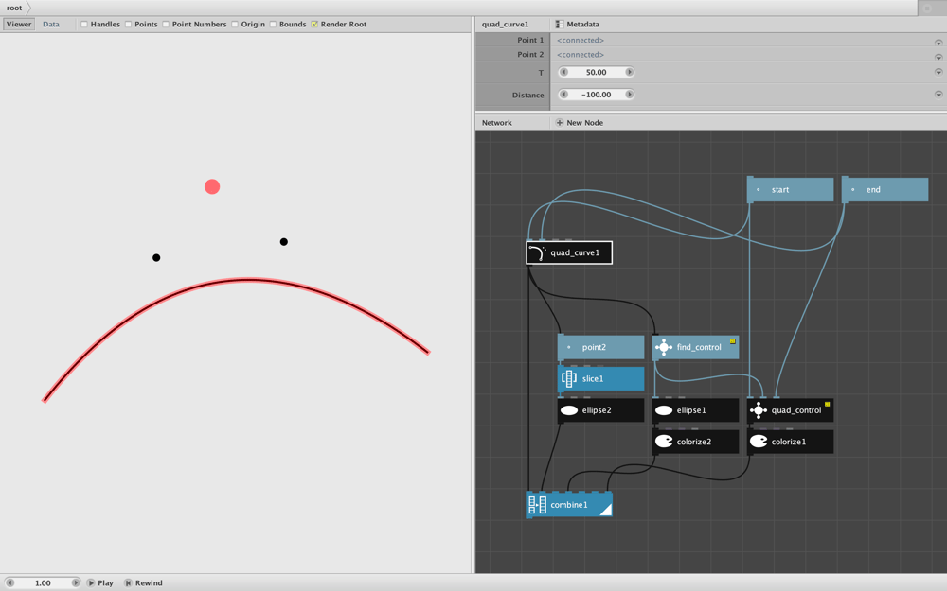Click the quad_curve1 title in parameter header
The width and height of the screenshot is (947, 591).
pos(505,25)
